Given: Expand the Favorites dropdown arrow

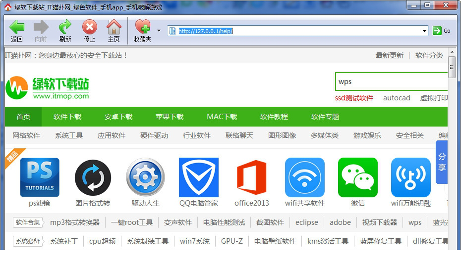Looking at the screenshot, I should point(159,31).
